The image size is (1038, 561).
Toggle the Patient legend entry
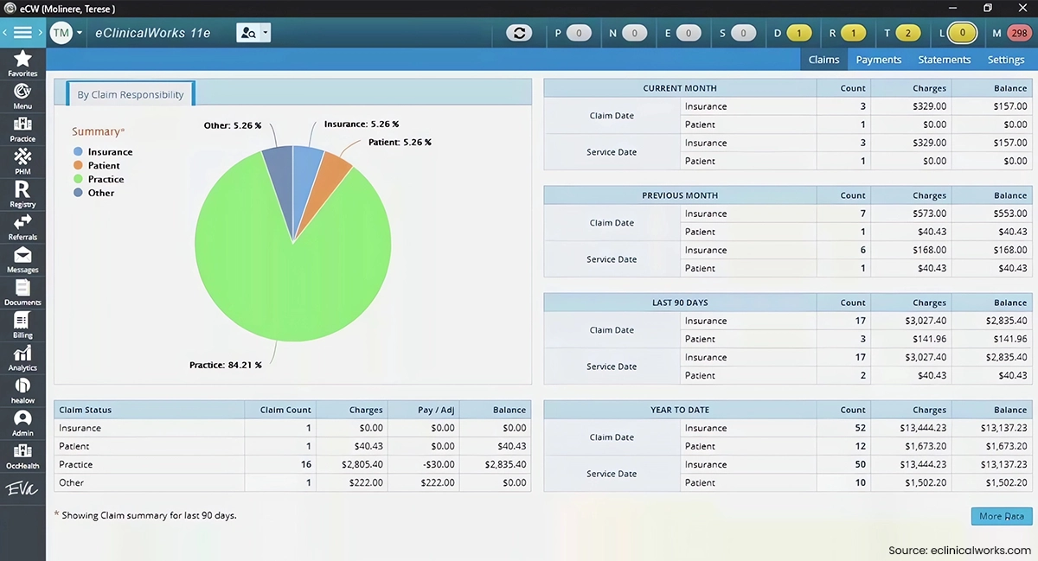[97, 165]
